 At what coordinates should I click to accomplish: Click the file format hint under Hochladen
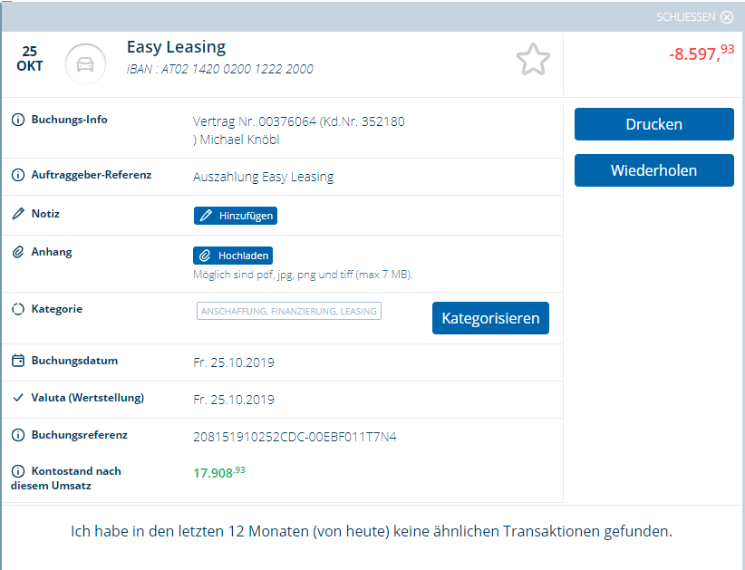point(303,275)
